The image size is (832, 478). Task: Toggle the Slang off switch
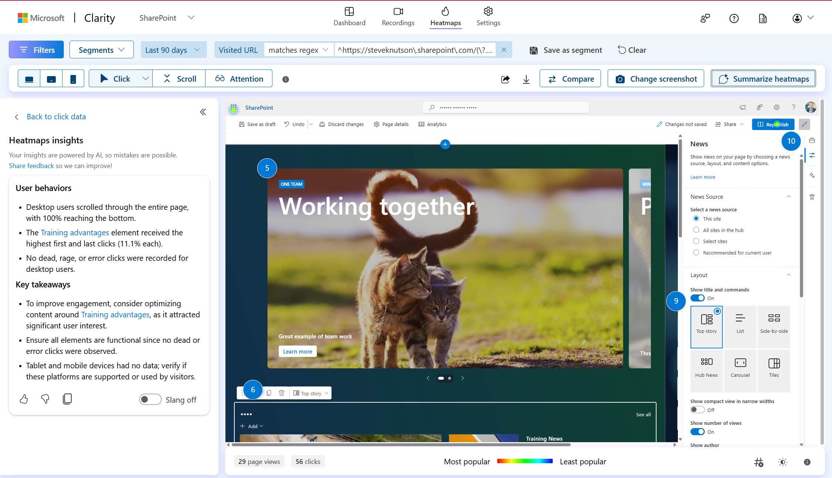click(150, 399)
